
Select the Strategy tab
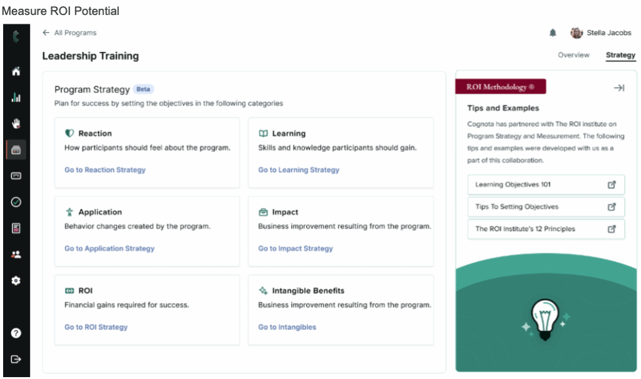620,55
